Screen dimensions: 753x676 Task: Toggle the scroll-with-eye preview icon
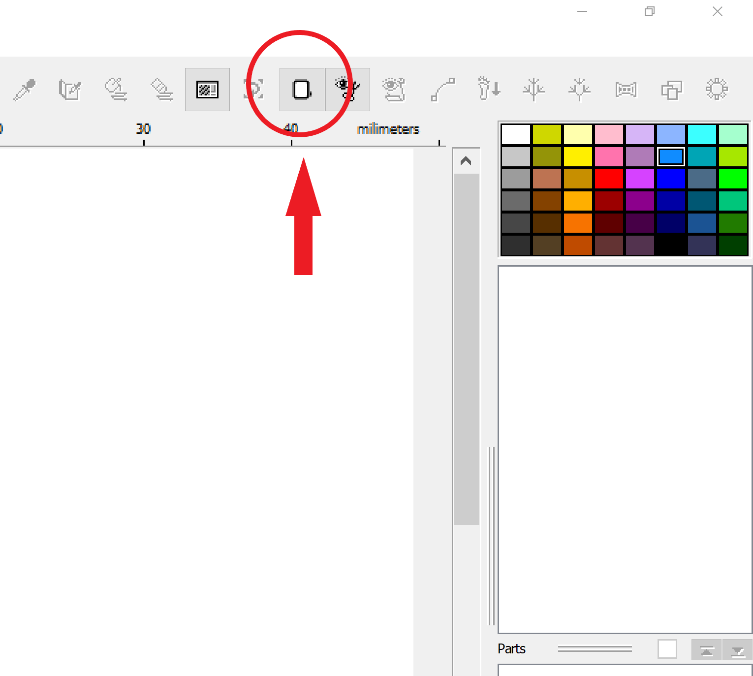394,89
